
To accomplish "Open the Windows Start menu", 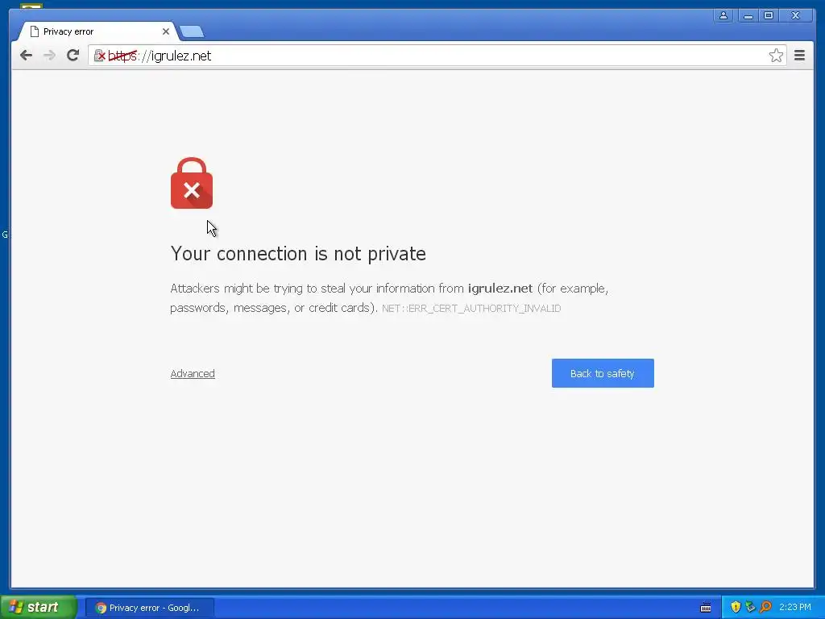I will click(39, 608).
